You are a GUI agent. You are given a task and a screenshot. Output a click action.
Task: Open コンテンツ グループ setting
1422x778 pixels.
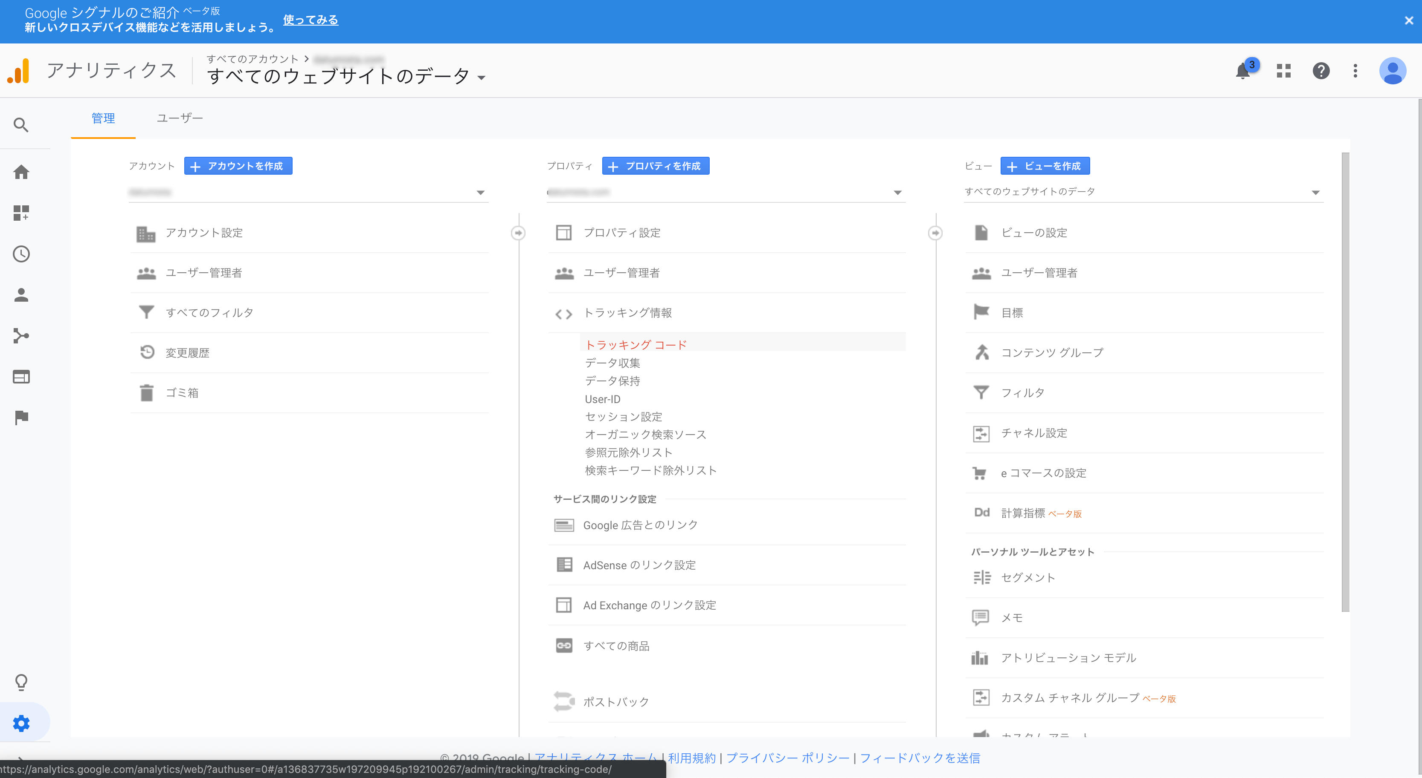tap(1144, 352)
